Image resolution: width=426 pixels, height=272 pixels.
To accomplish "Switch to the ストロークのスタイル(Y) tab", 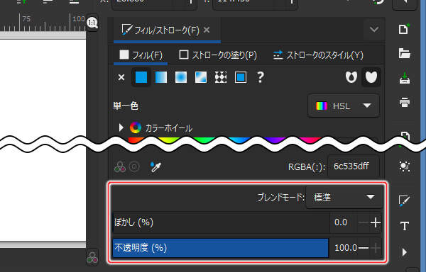I will (x=318, y=55).
